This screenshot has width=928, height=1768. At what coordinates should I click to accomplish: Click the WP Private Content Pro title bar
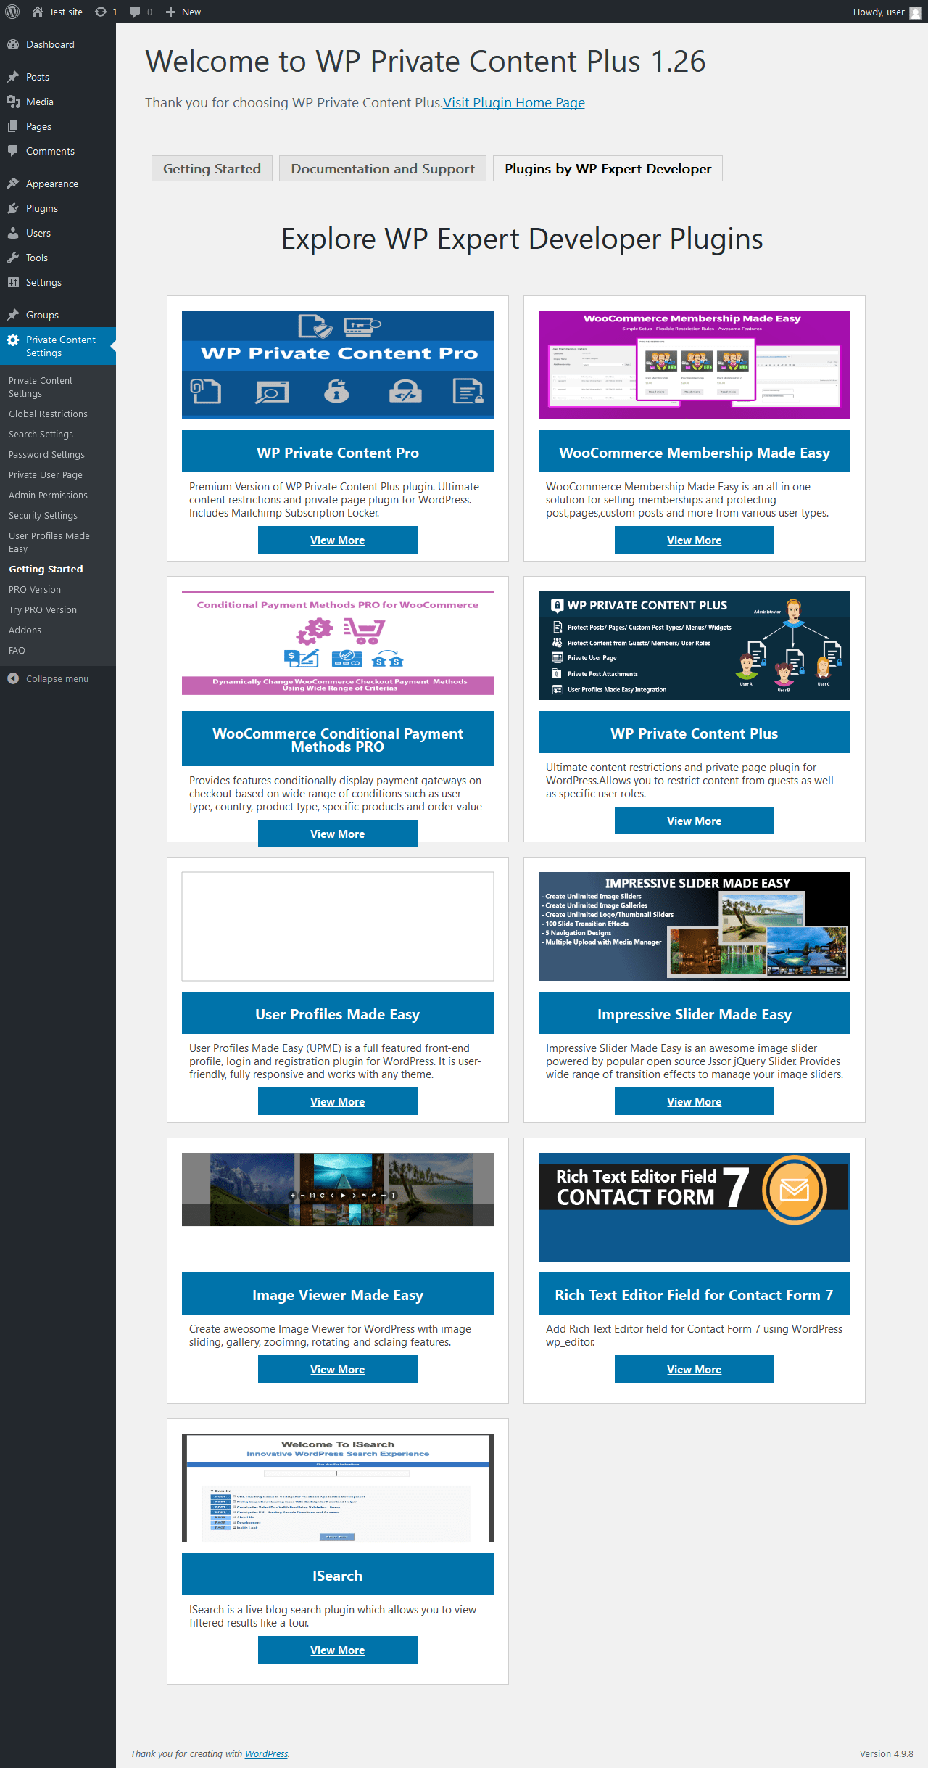338,451
